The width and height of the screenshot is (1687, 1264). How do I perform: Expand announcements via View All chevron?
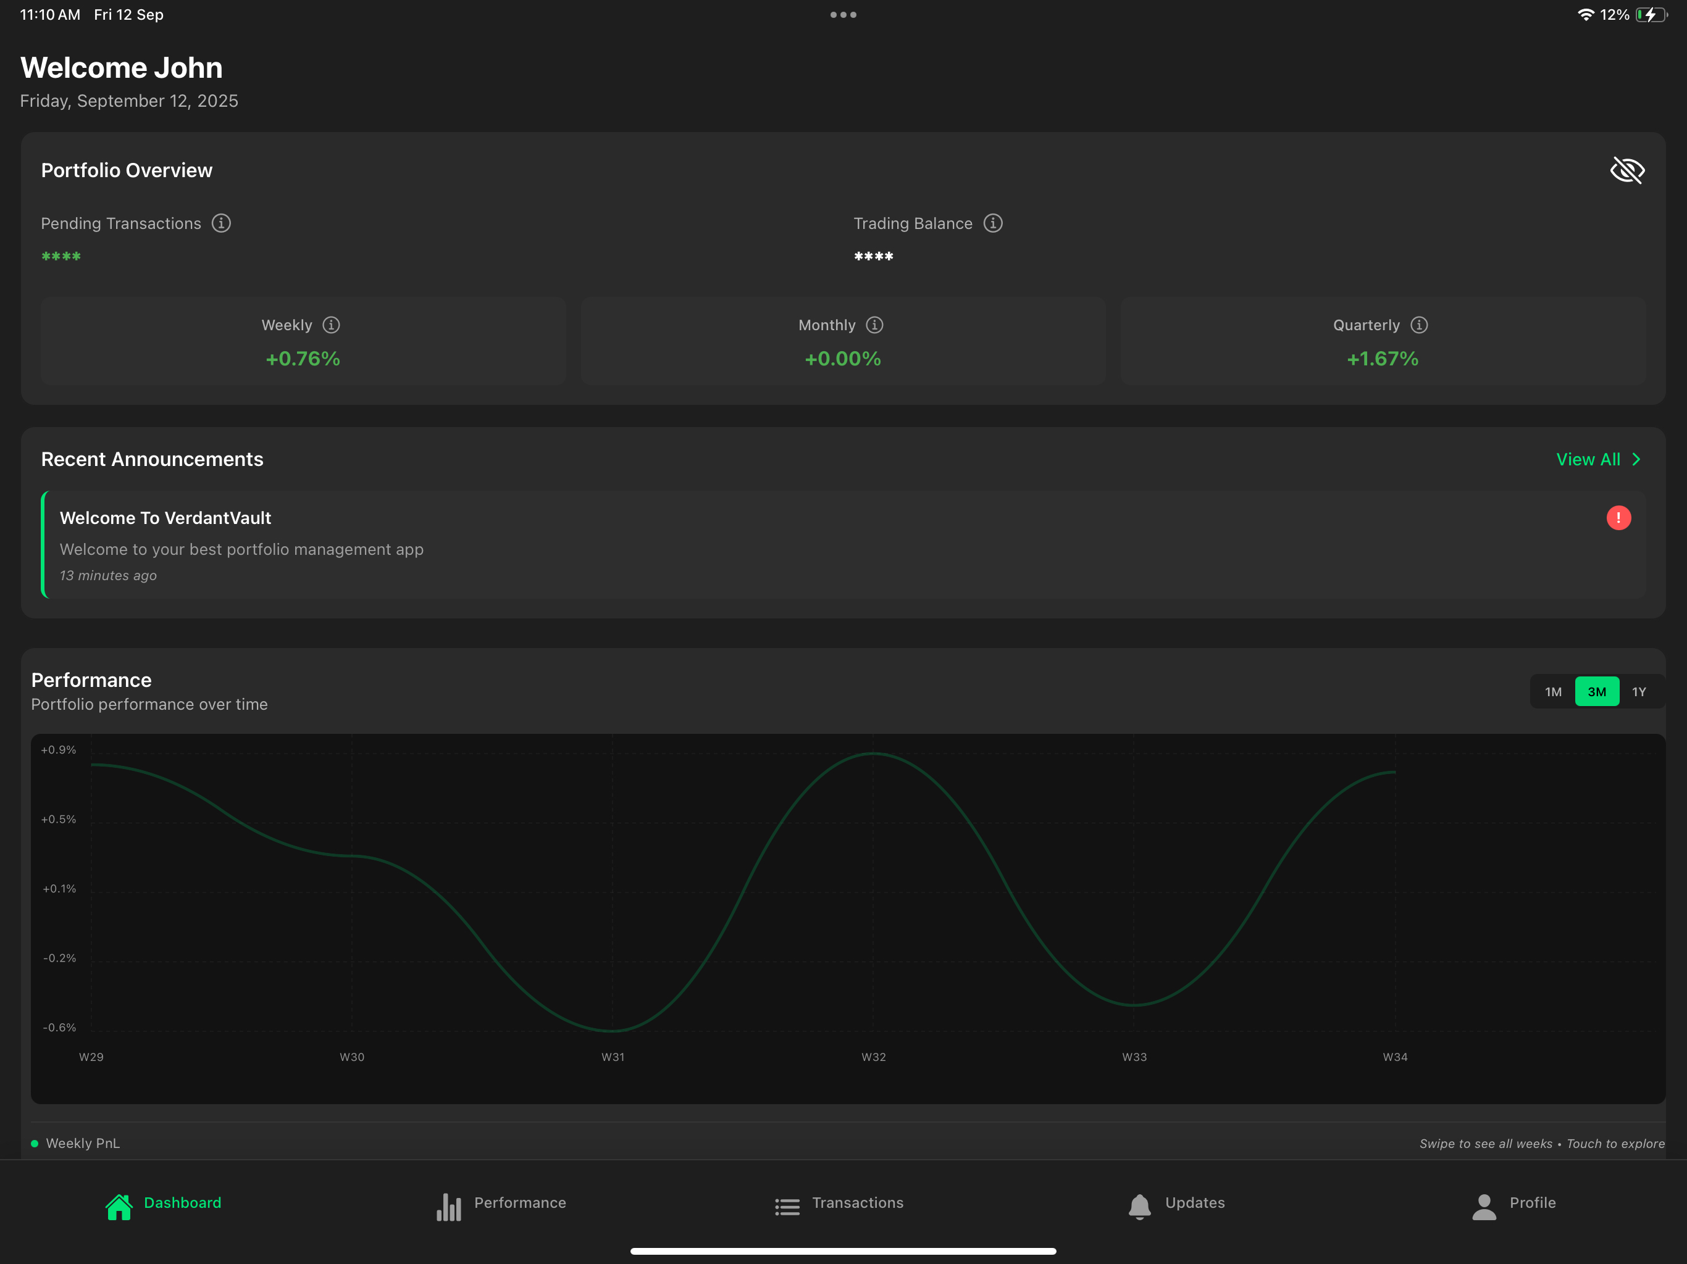(x=1636, y=459)
